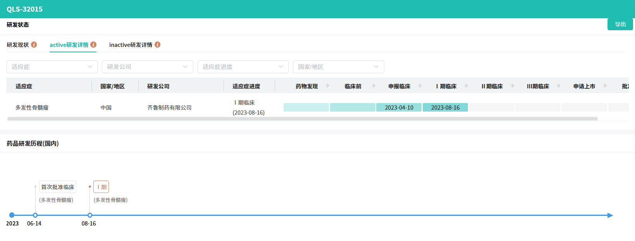This screenshot has width=635, height=241.
Task: Click arrow icon after III期临床 column header
Action: click(x=558, y=86)
